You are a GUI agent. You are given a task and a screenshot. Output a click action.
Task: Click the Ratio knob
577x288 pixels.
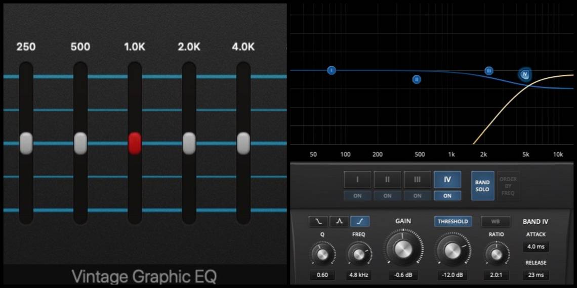point(496,254)
